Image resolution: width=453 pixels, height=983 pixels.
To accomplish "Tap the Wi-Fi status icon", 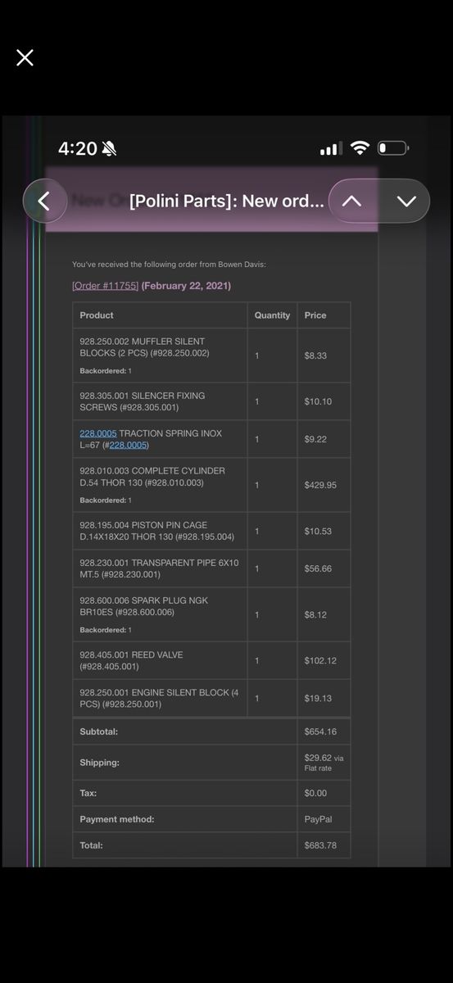I will (x=360, y=148).
